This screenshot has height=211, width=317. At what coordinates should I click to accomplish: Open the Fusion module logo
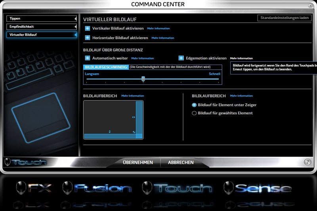point(97,188)
